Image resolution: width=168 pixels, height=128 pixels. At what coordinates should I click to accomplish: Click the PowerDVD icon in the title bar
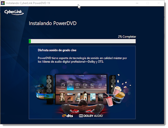tap(3, 3)
